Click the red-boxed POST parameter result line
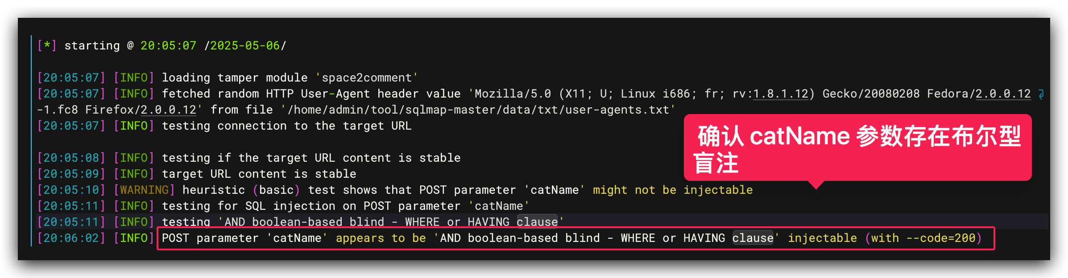Image resolution: width=1068 pixels, height=278 pixels. [x=575, y=238]
